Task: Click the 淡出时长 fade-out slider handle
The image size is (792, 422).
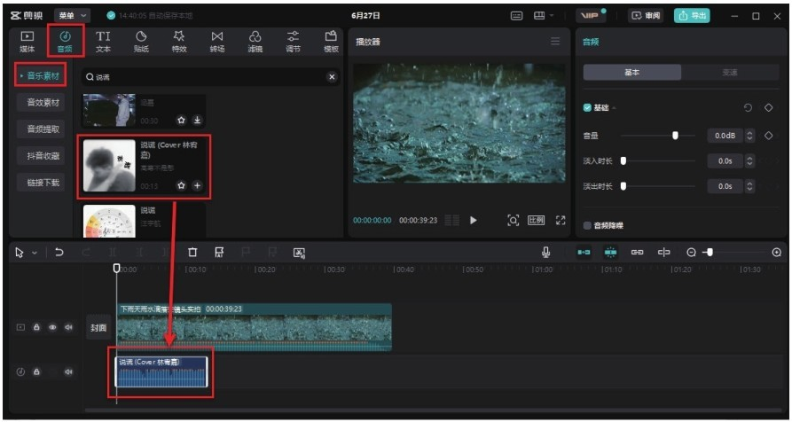Action: coord(623,186)
